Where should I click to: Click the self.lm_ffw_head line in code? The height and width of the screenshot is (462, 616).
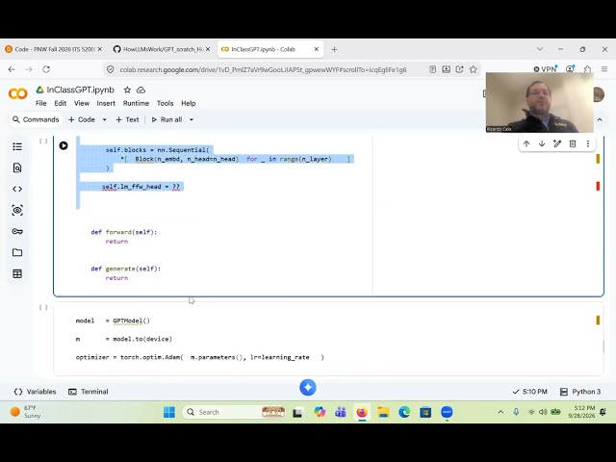coord(141,187)
